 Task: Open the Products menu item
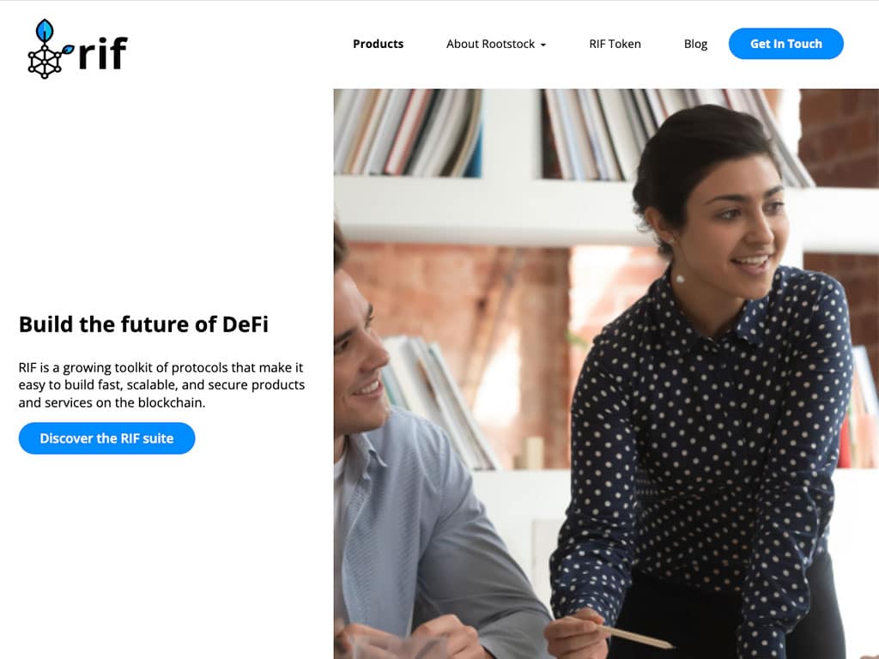[378, 44]
